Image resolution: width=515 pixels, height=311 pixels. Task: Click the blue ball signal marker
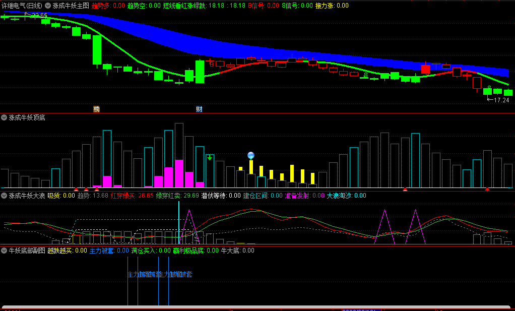point(251,155)
